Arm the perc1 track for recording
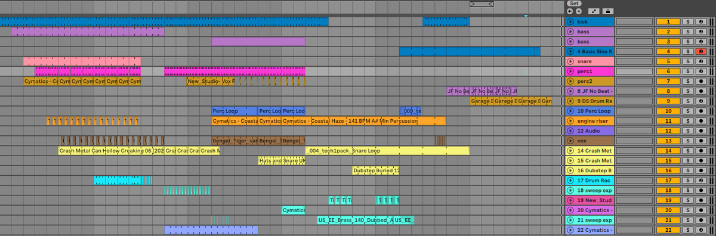 [x=700, y=71]
